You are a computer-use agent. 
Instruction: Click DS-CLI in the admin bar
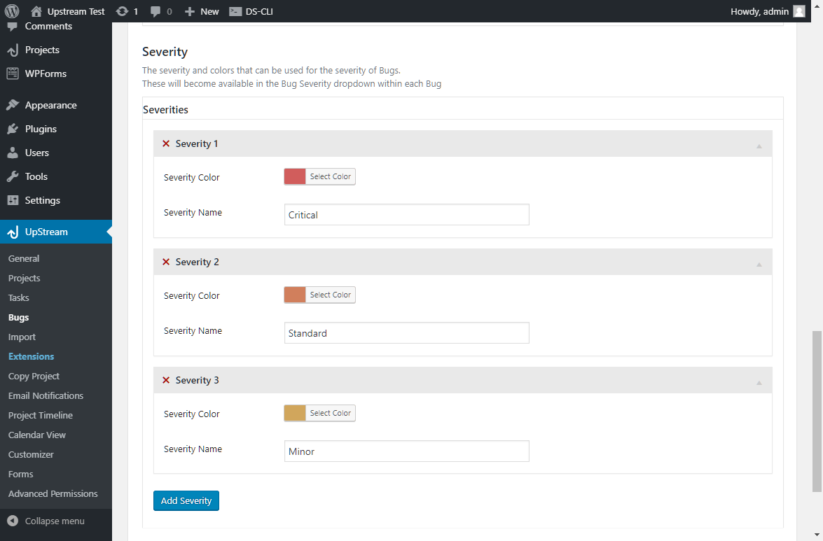(252, 10)
